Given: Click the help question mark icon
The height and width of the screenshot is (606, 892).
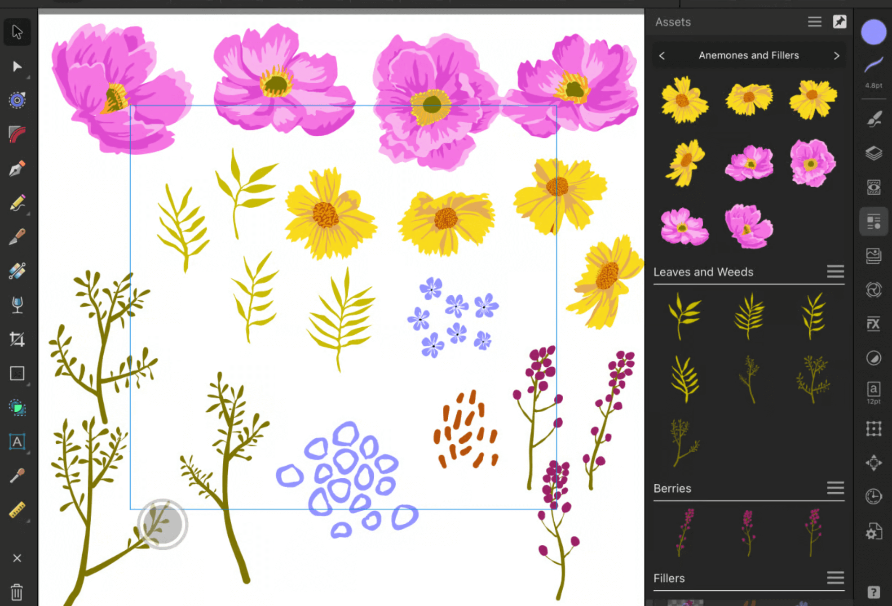Looking at the screenshot, I should 874,592.
